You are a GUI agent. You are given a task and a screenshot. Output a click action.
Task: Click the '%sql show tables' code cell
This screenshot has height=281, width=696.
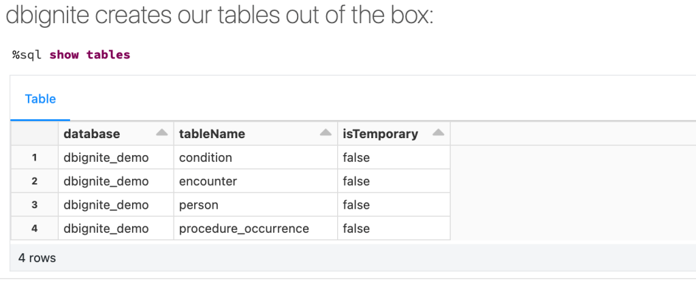click(72, 54)
